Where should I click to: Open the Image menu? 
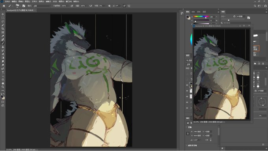coord(21,1)
